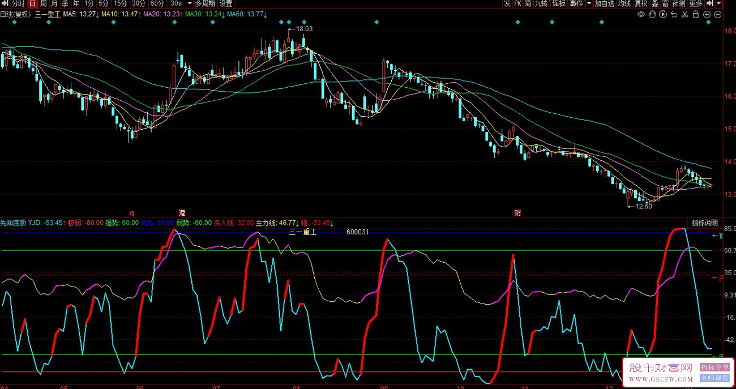The height and width of the screenshot is (389, 736).
Task: Click the 三一重工 stock name in MA header
Action: [47, 14]
